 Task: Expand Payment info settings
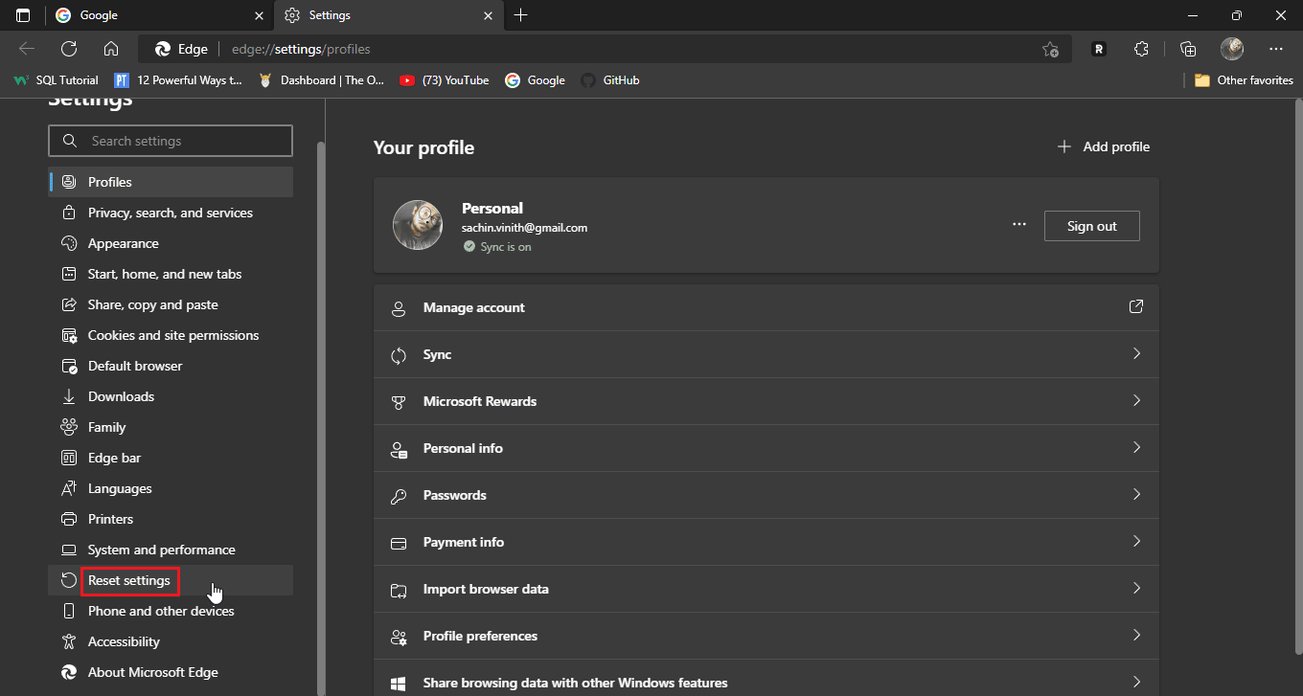(766, 542)
